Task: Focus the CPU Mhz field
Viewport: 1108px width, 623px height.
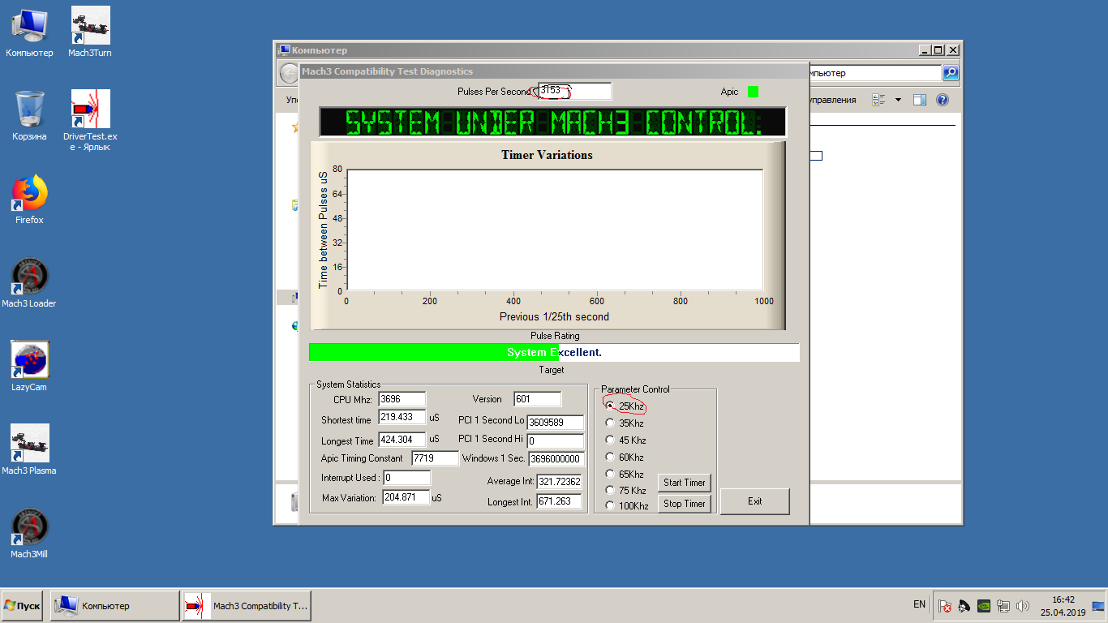Action: pyautogui.click(x=402, y=399)
